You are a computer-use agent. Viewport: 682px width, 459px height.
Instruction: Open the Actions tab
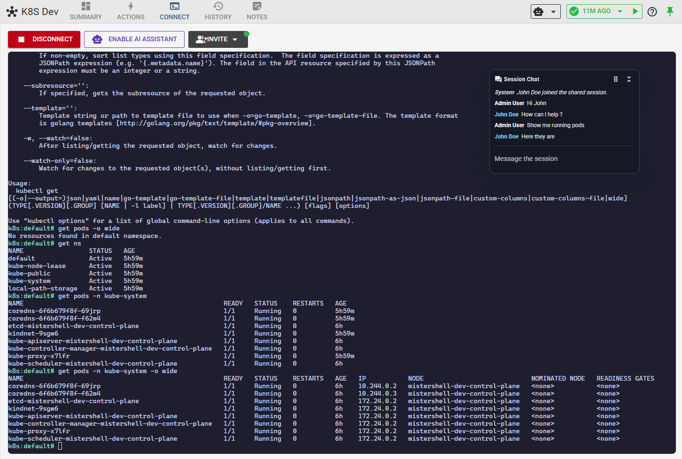click(x=131, y=11)
